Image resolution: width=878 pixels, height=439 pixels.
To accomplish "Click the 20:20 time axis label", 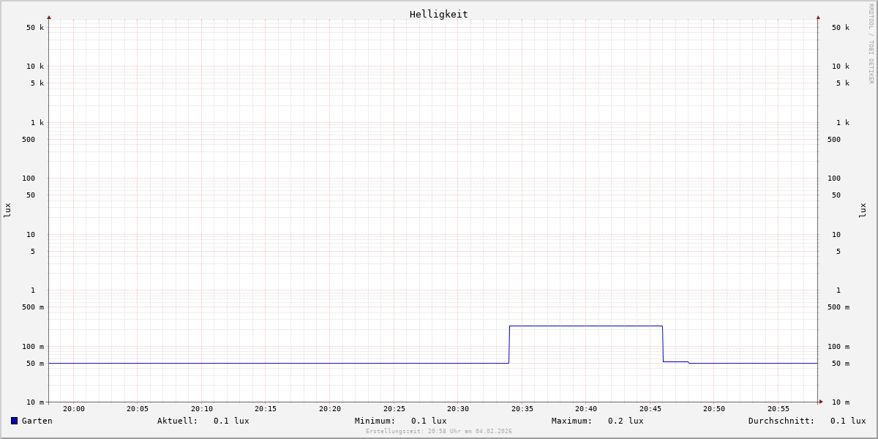I will point(330,409).
